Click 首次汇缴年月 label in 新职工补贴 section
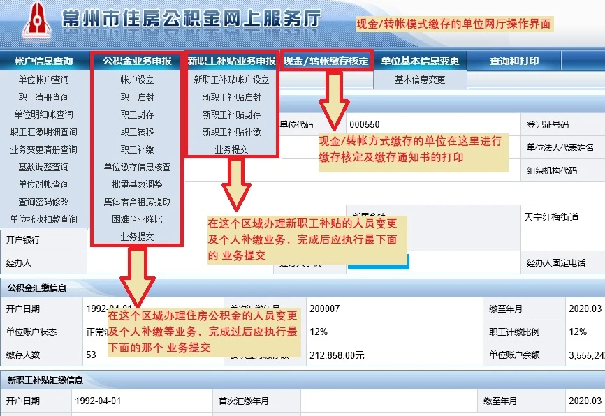 pyautogui.click(x=243, y=401)
